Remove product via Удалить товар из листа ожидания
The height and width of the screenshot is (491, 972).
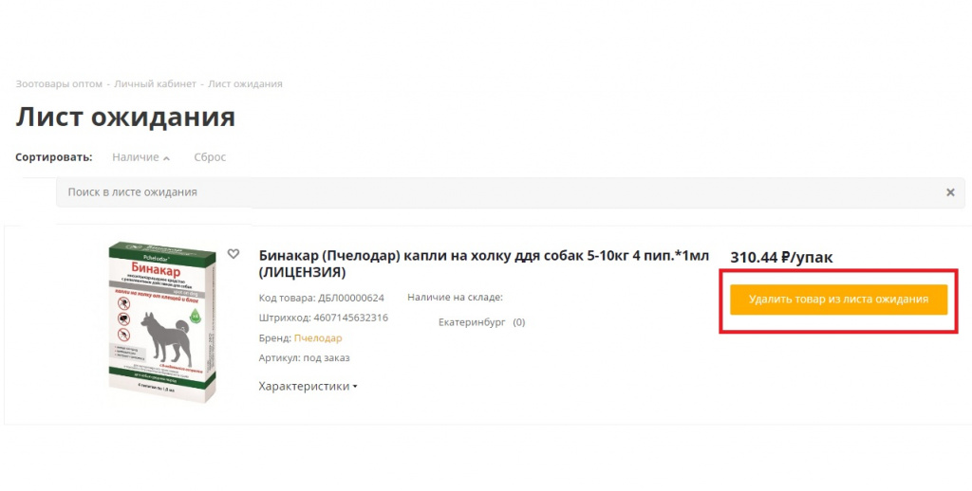tap(839, 300)
